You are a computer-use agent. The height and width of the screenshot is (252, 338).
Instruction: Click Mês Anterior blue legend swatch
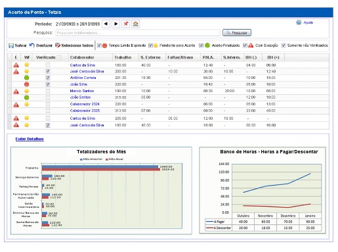[x=81, y=159]
